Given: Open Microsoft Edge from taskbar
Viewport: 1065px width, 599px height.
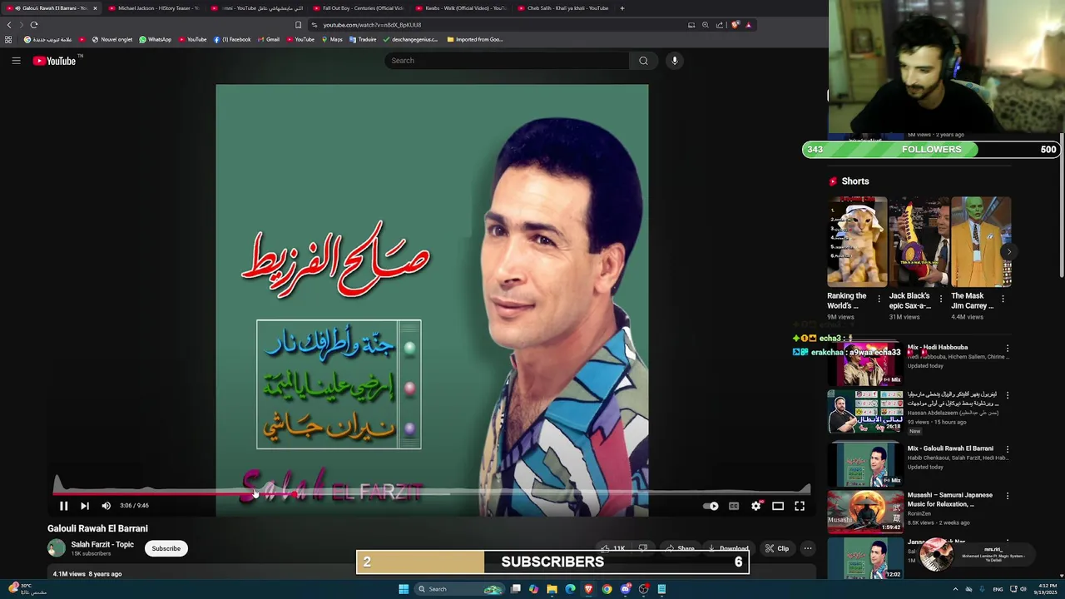Looking at the screenshot, I should coord(570,589).
